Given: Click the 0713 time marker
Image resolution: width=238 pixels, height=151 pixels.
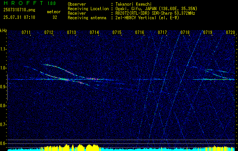Looking at the screenshot, I should coord(72,32).
